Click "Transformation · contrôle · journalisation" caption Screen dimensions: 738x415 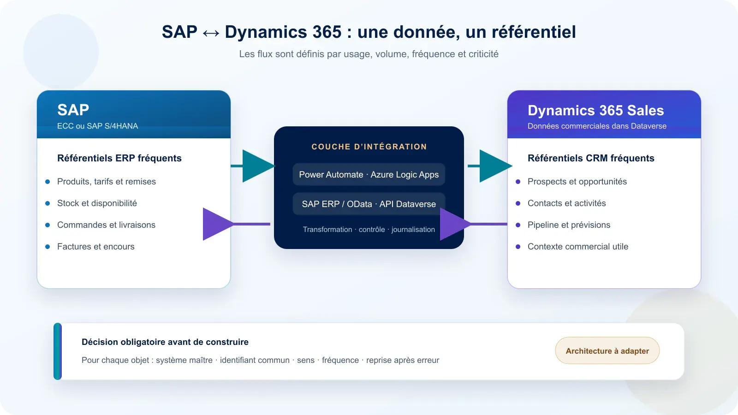tap(369, 230)
